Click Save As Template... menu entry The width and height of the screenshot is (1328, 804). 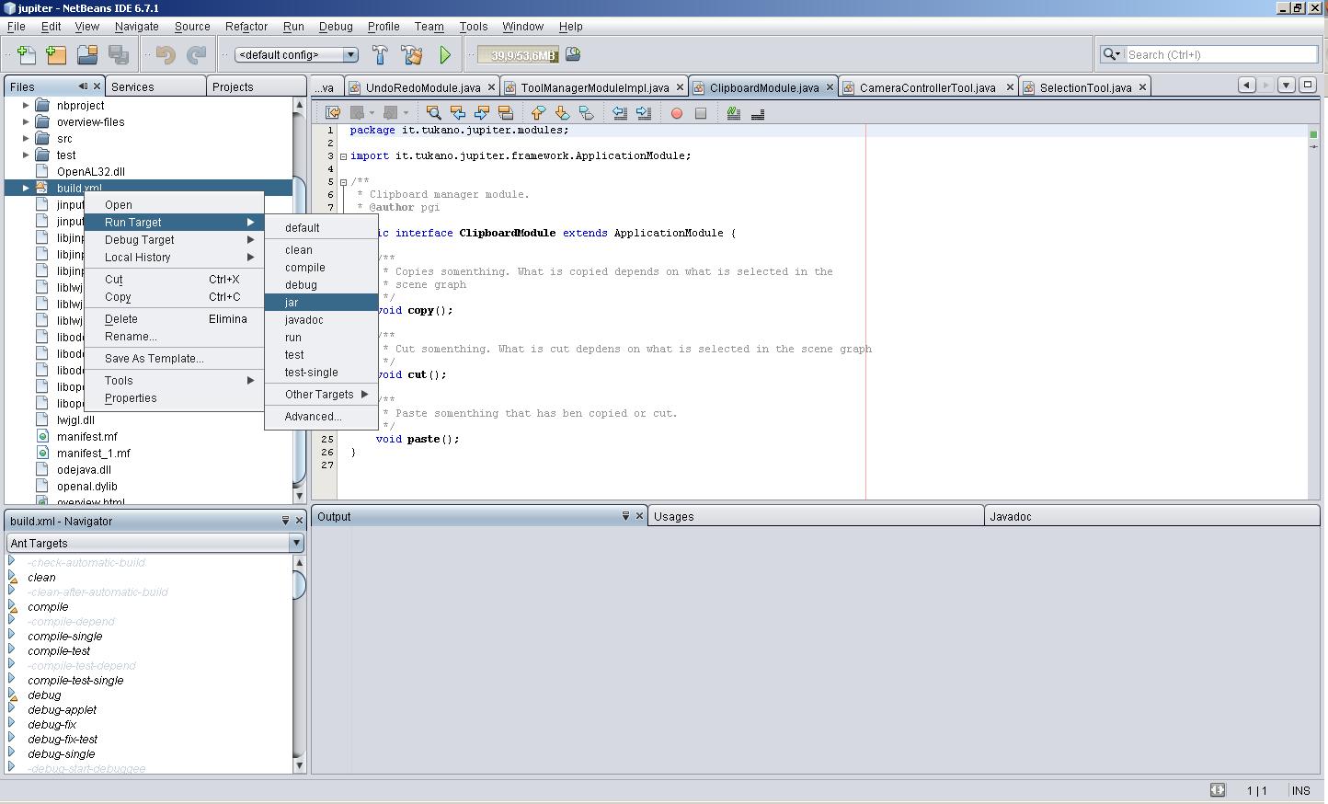click(x=174, y=358)
